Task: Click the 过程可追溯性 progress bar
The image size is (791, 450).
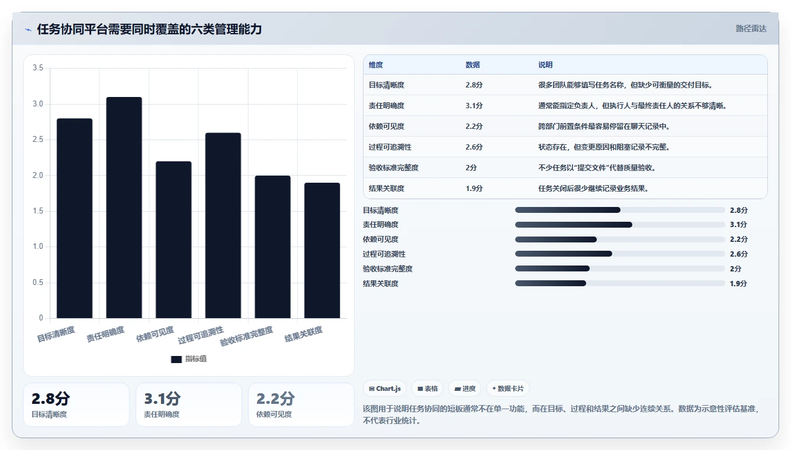Action: (620, 254)
